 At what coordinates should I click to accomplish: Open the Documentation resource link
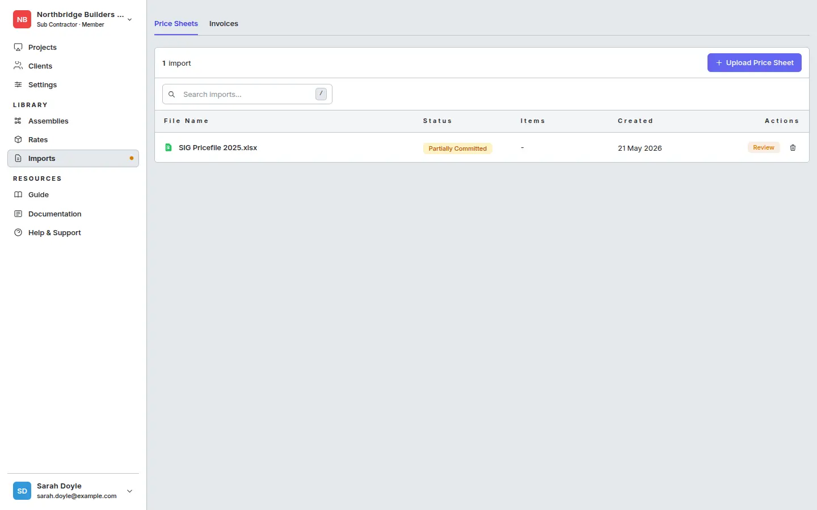point(73,214)
